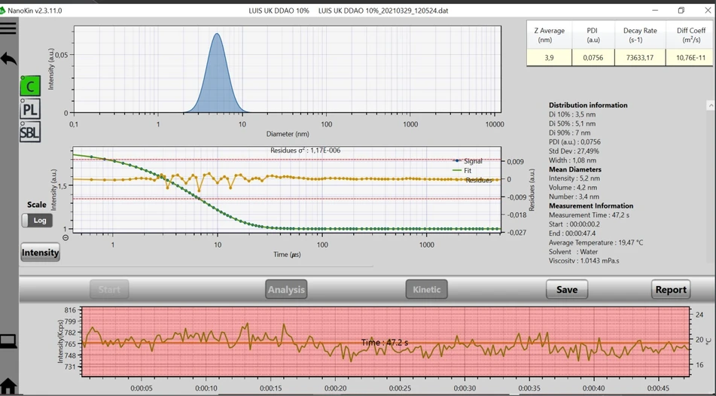
Task: Save the measurement with Save button
Action: click(x=567, y=290)
